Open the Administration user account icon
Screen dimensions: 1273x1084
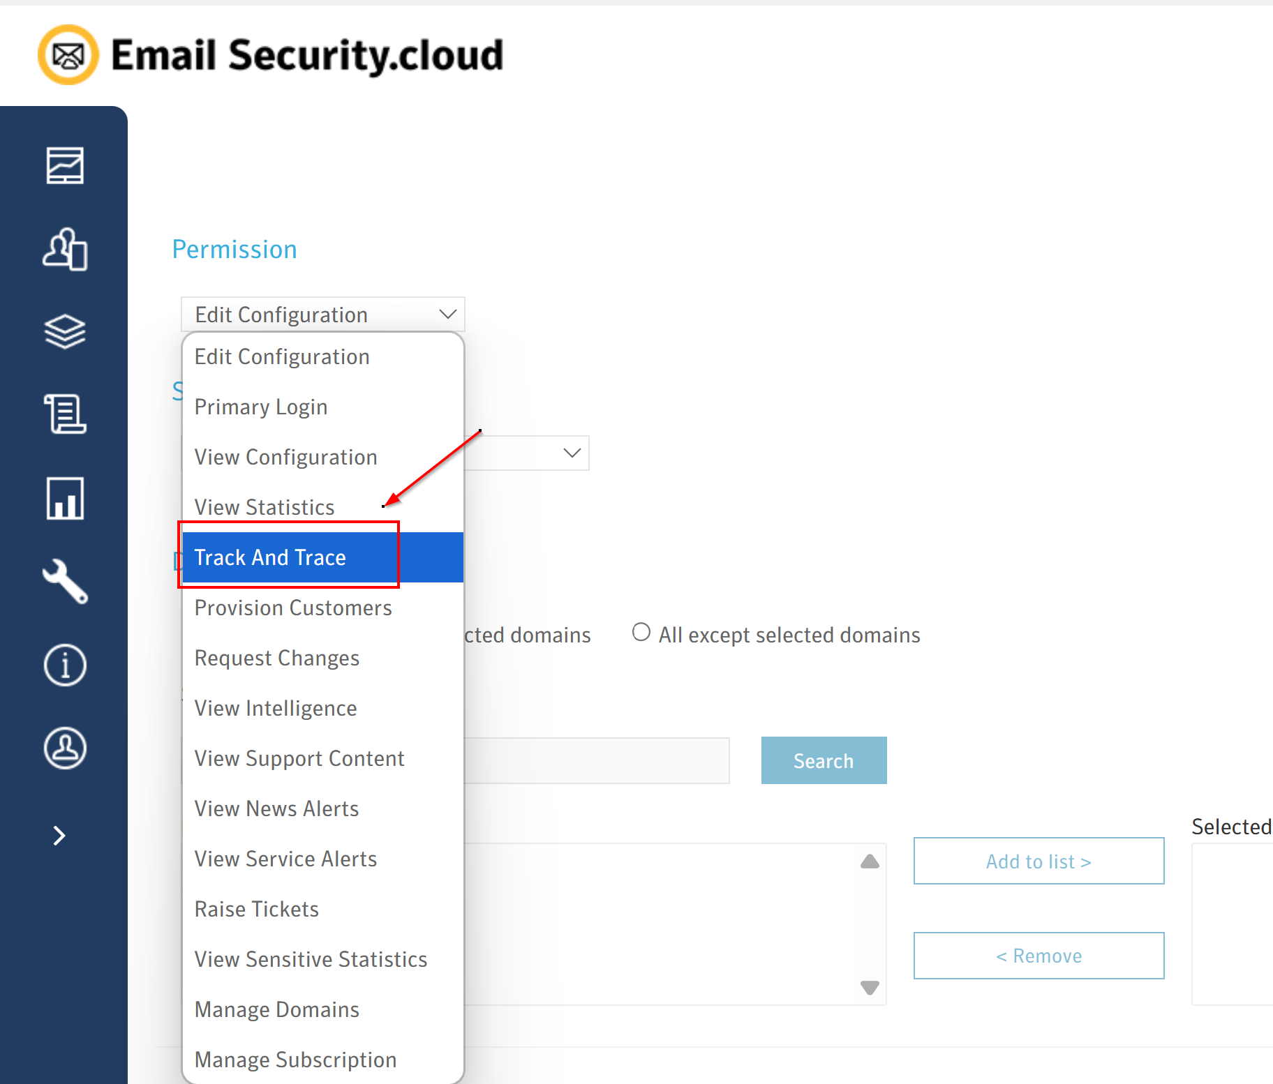coord(65,748)
